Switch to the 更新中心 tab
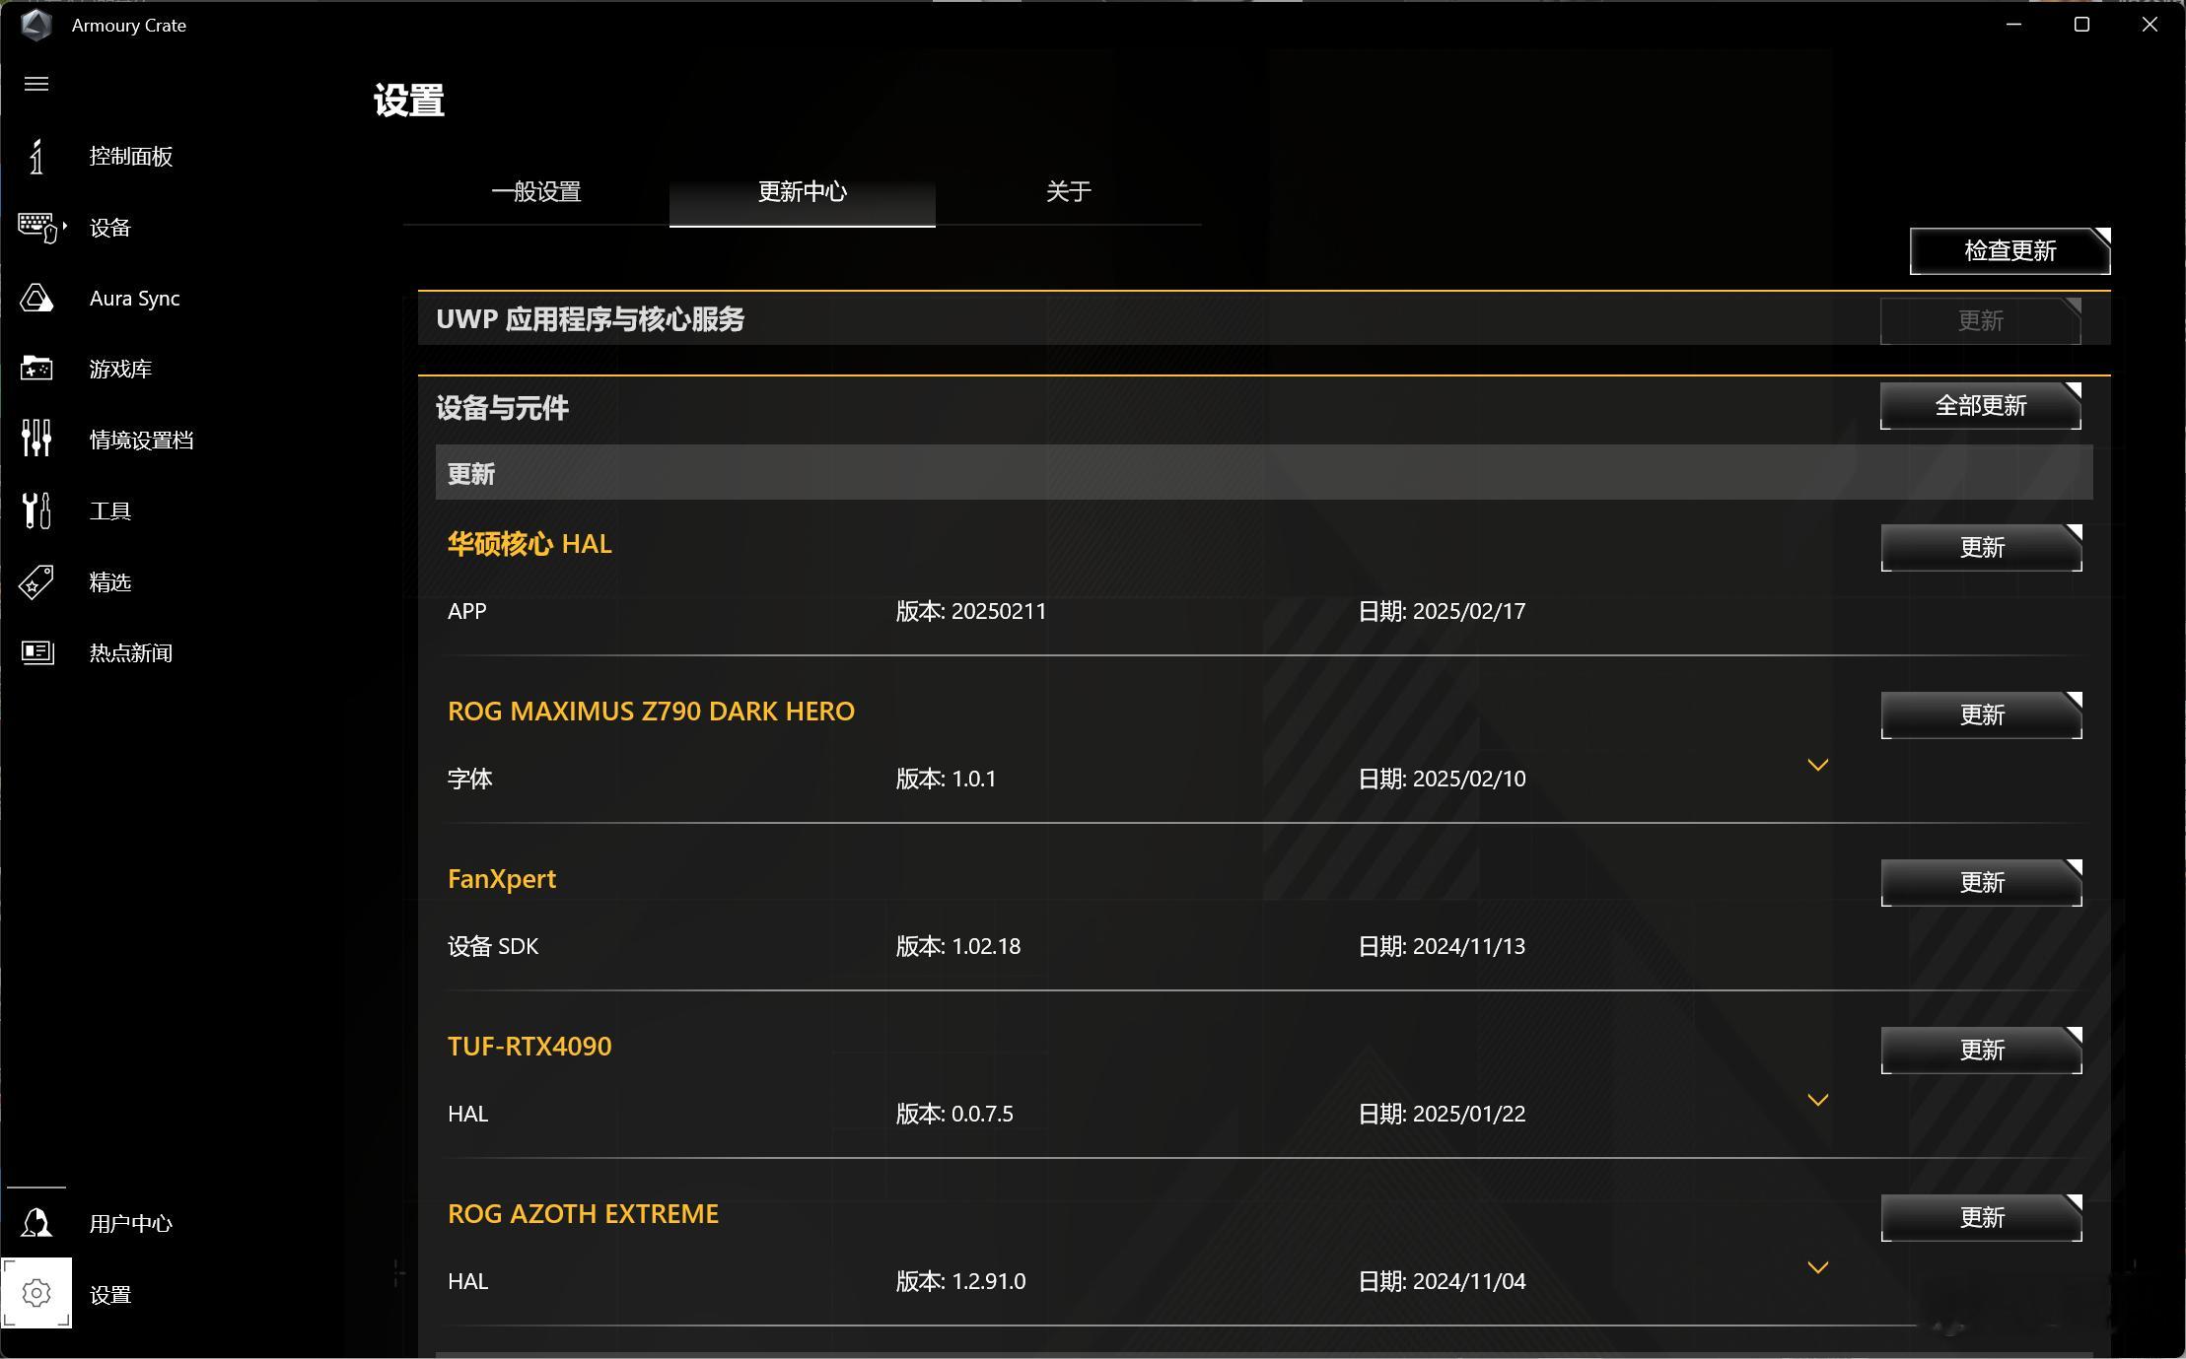Viewport: 2186px width, 1359px height. (803, 191)
